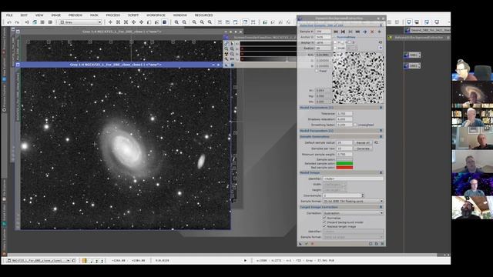
Task: Open the FILE menu
Action: [x=9, y=15]
